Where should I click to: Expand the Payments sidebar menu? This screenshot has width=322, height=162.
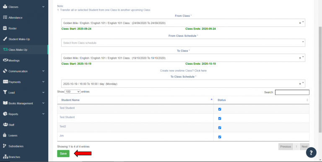tap(24, 82)
